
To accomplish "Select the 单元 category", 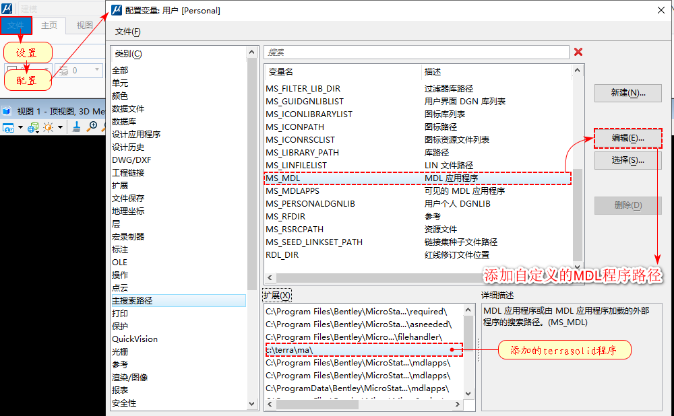I will point(120,83).
